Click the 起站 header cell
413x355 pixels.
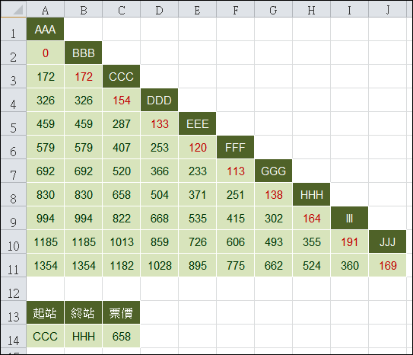(x=46, y=312)
